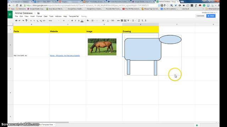Open the Add-ons menu
227x127 pixels.
click(x=58, y=17)
